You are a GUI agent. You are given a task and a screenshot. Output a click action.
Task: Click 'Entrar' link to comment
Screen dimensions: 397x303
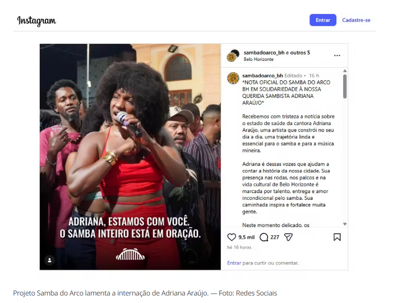click(234, 263)
